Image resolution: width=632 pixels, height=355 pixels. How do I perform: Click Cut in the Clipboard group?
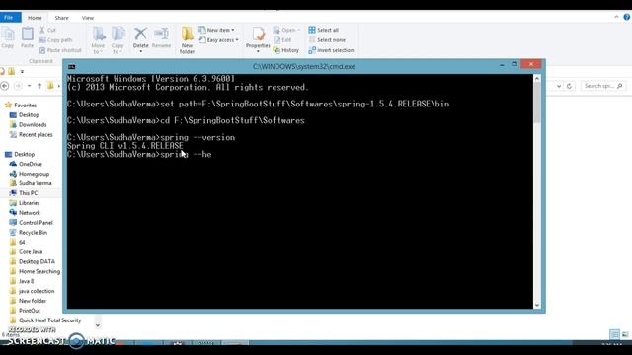point(47,30)
